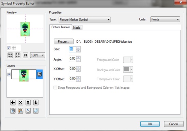Screen dimensions: 187x131
Task: Open the Type dropdown Picture Marker Symbol
Action: pyautogui.click(x=85, y=19)
